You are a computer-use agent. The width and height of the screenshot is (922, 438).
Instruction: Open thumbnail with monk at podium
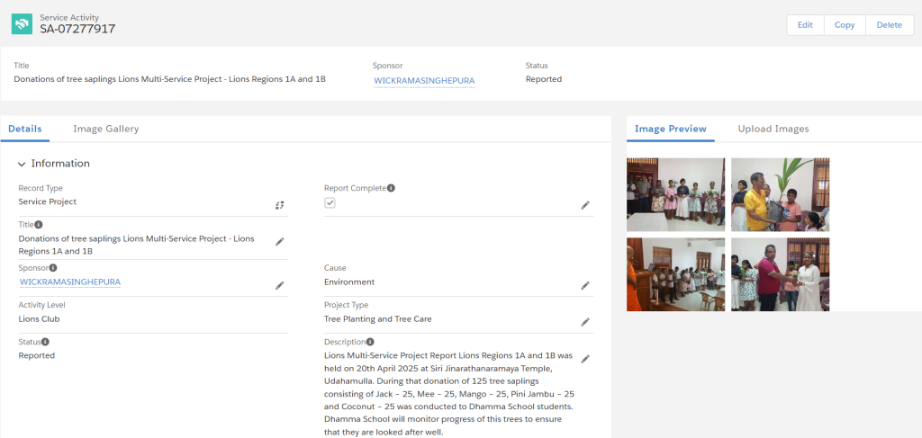[675, 274]
